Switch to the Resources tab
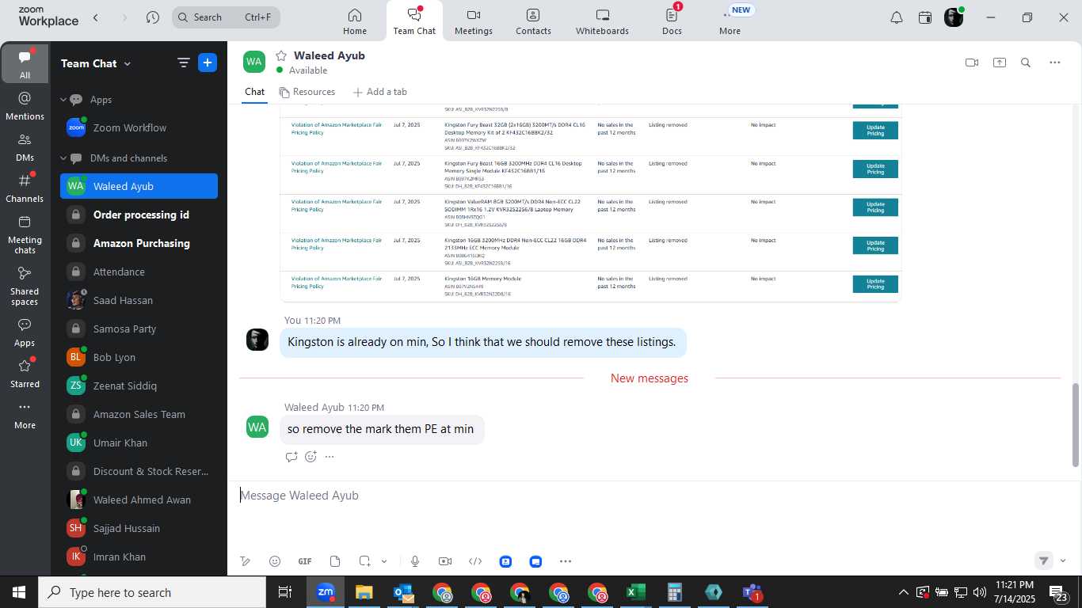The width and height of the screenshot is (1082, 608). (307, 92)
